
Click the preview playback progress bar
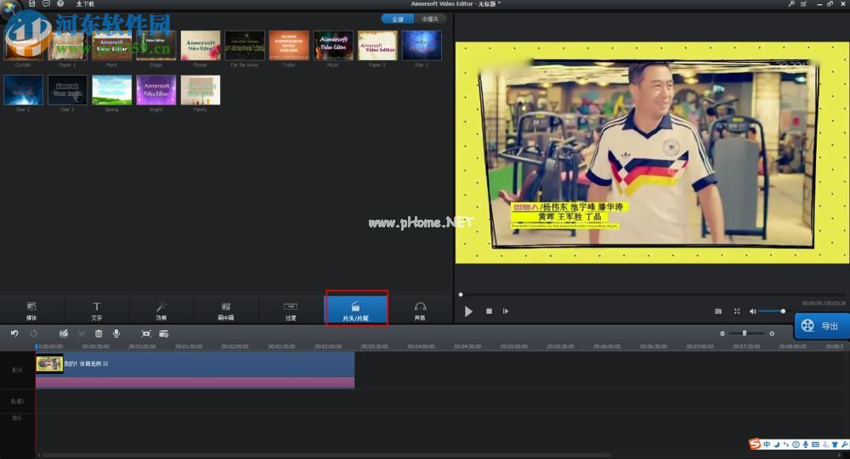click(x=652, y=294)
